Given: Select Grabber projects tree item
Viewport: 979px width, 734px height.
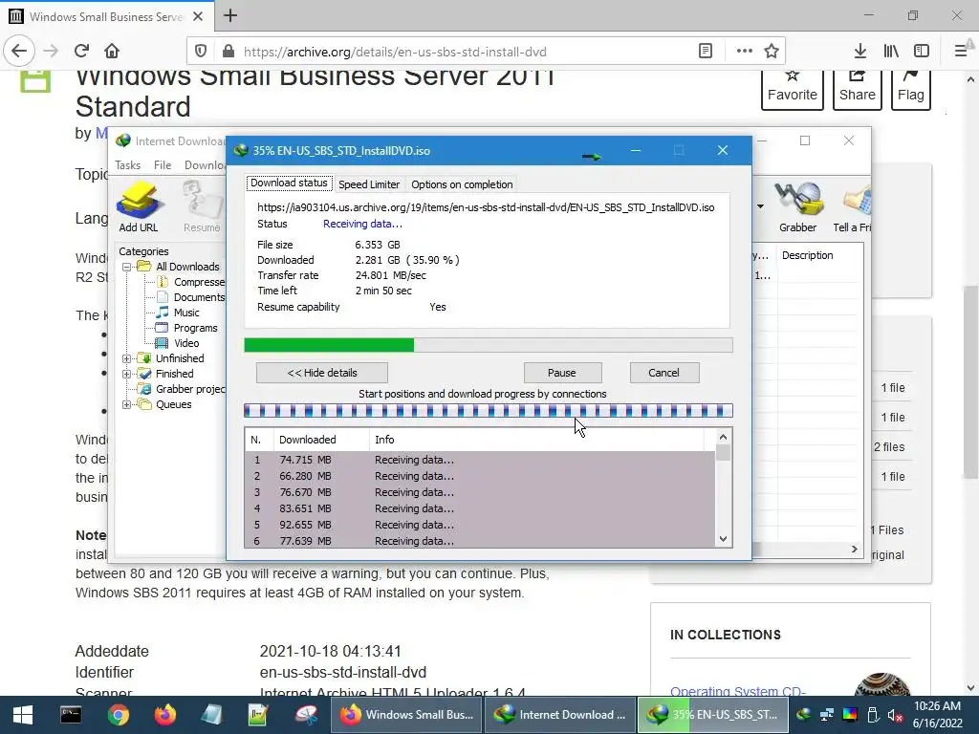Looking at the screenshot, I should 182,389.
